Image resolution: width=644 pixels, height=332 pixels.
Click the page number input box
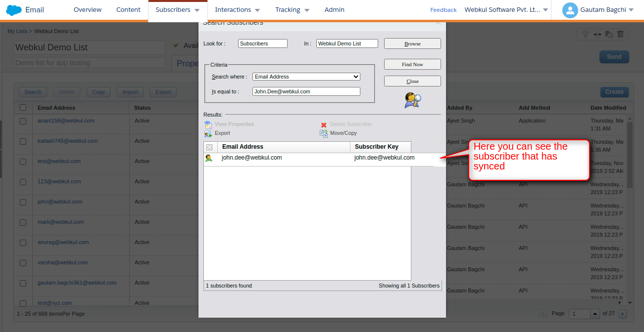click(580, 314)
